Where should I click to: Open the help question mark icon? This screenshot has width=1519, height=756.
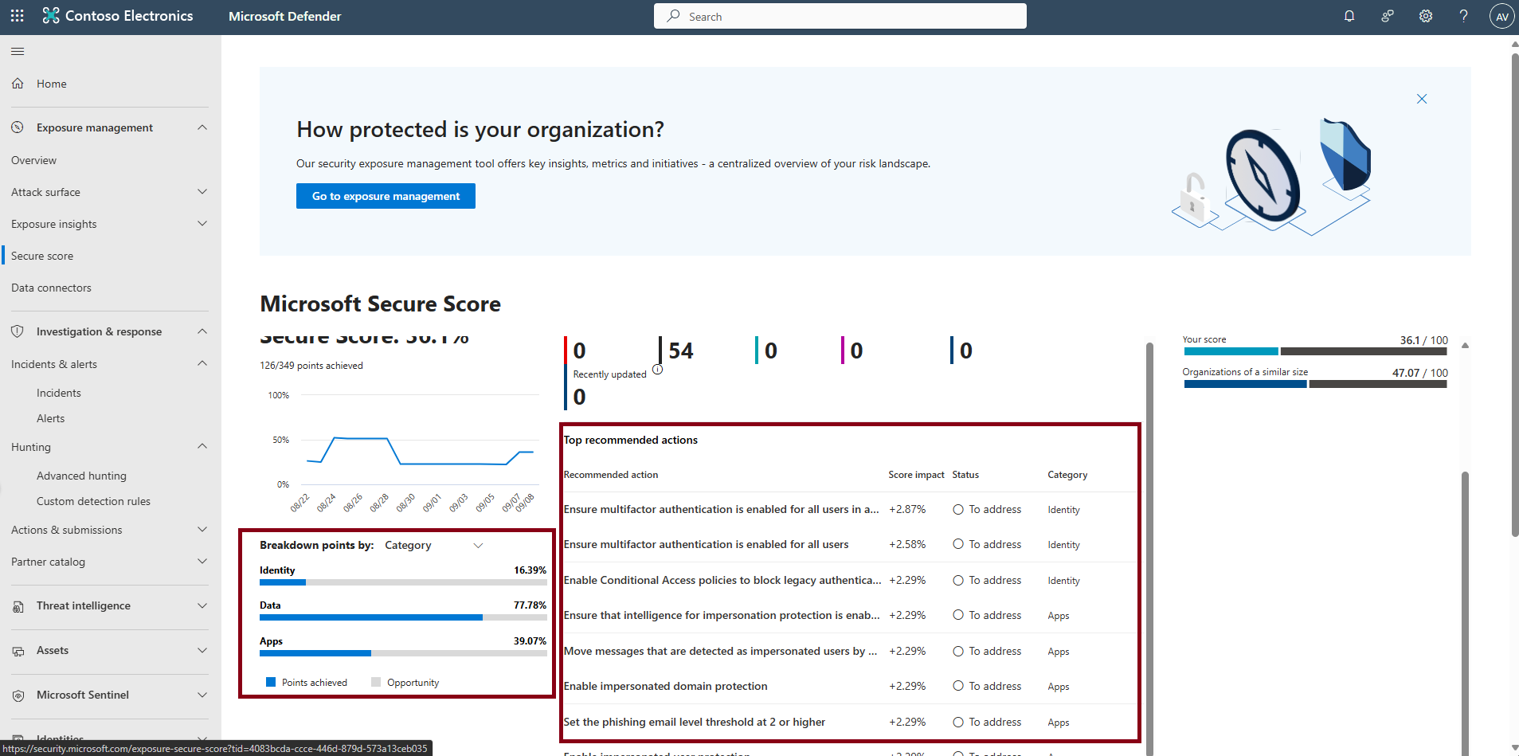point(1464,16)
